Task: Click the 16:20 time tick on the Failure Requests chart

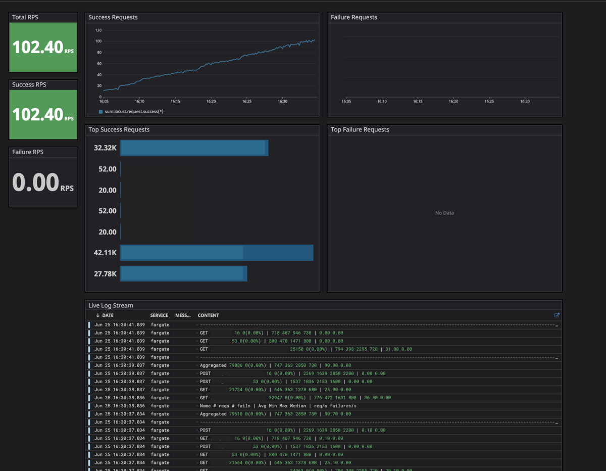Action: [x=453, y=102]
